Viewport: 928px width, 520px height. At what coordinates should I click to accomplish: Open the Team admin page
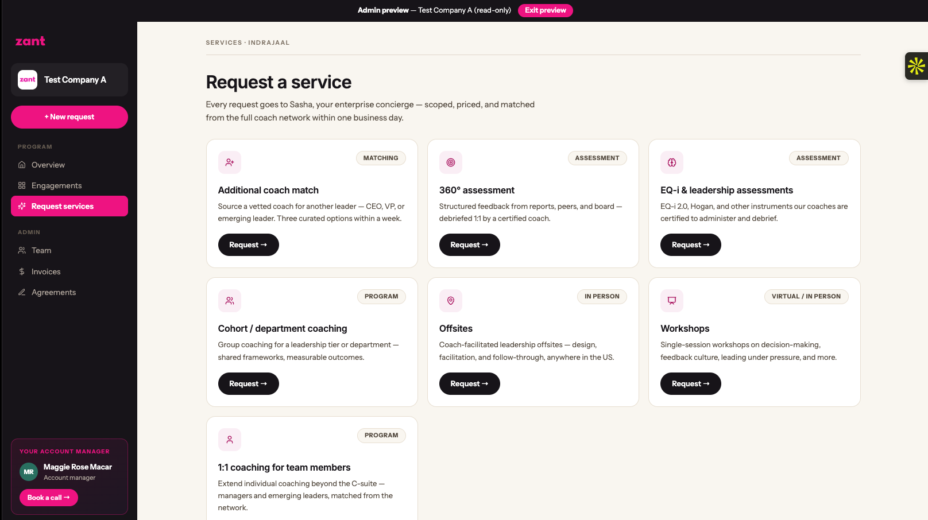(x=69, y=250)
